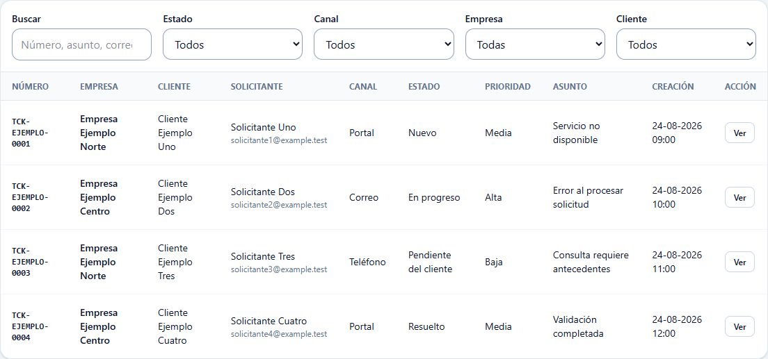Expand the Cliente filter dropdown

[x=686, y=44]
